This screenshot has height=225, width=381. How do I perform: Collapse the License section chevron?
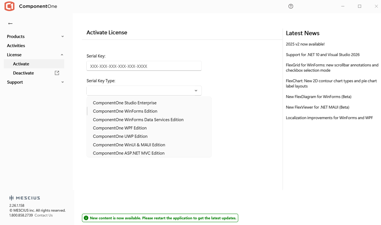62,55
